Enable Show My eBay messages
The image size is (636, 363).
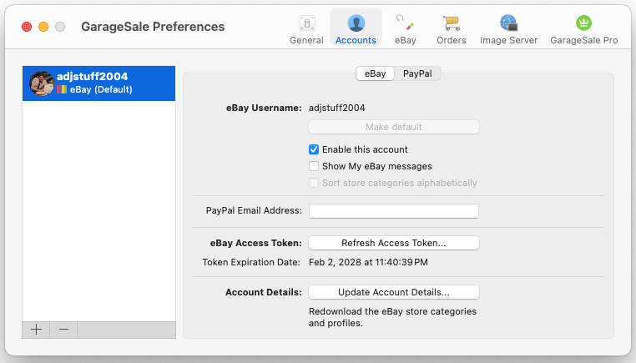point(314,166)
